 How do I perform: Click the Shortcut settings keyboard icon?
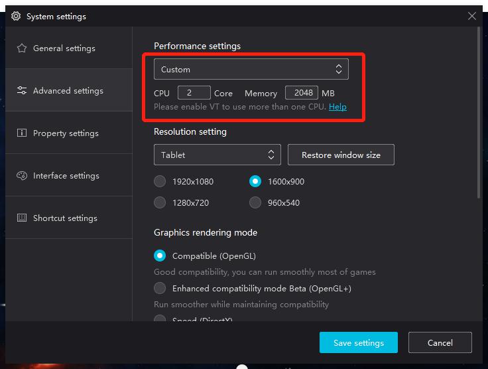point(22,218)
